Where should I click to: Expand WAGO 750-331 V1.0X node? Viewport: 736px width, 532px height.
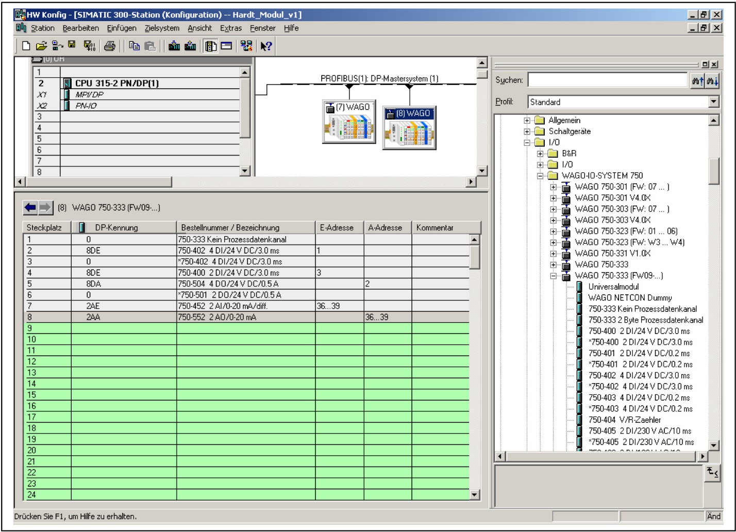[x=554, y=254]
